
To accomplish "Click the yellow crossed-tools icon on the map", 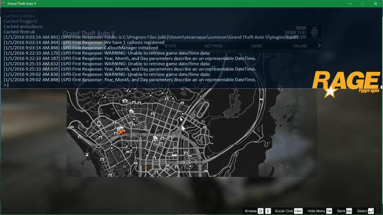I will coord(148,167).
